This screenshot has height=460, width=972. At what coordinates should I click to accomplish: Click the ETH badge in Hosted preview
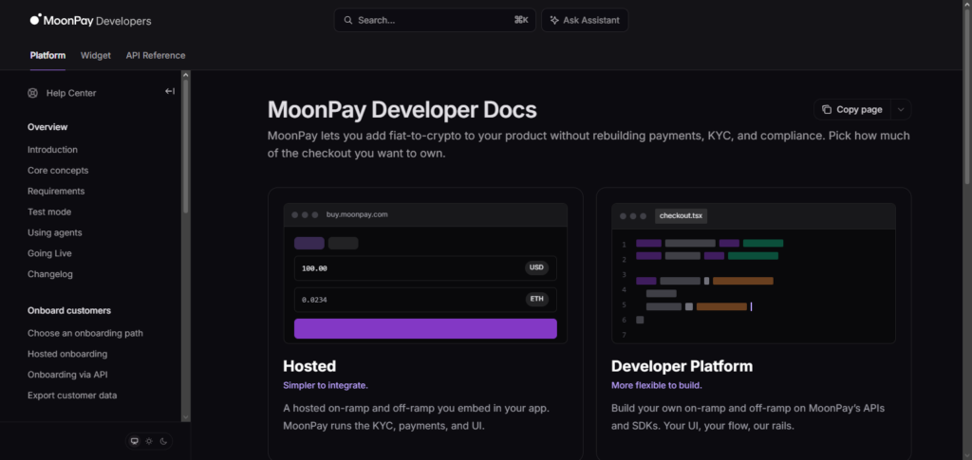coord(537,299)
